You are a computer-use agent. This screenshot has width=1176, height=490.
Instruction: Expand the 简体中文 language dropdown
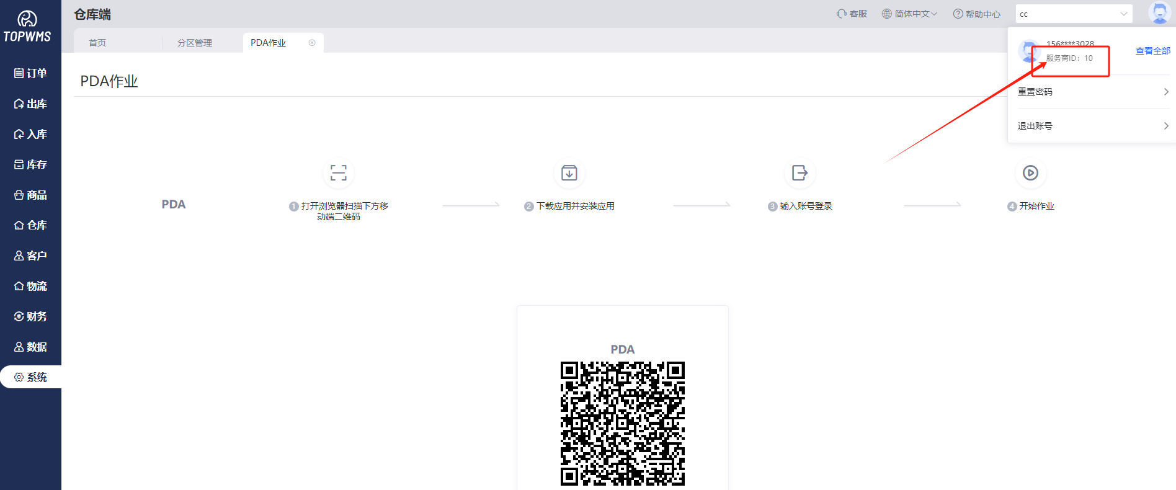pyautogui.click(x=910, y=14)
